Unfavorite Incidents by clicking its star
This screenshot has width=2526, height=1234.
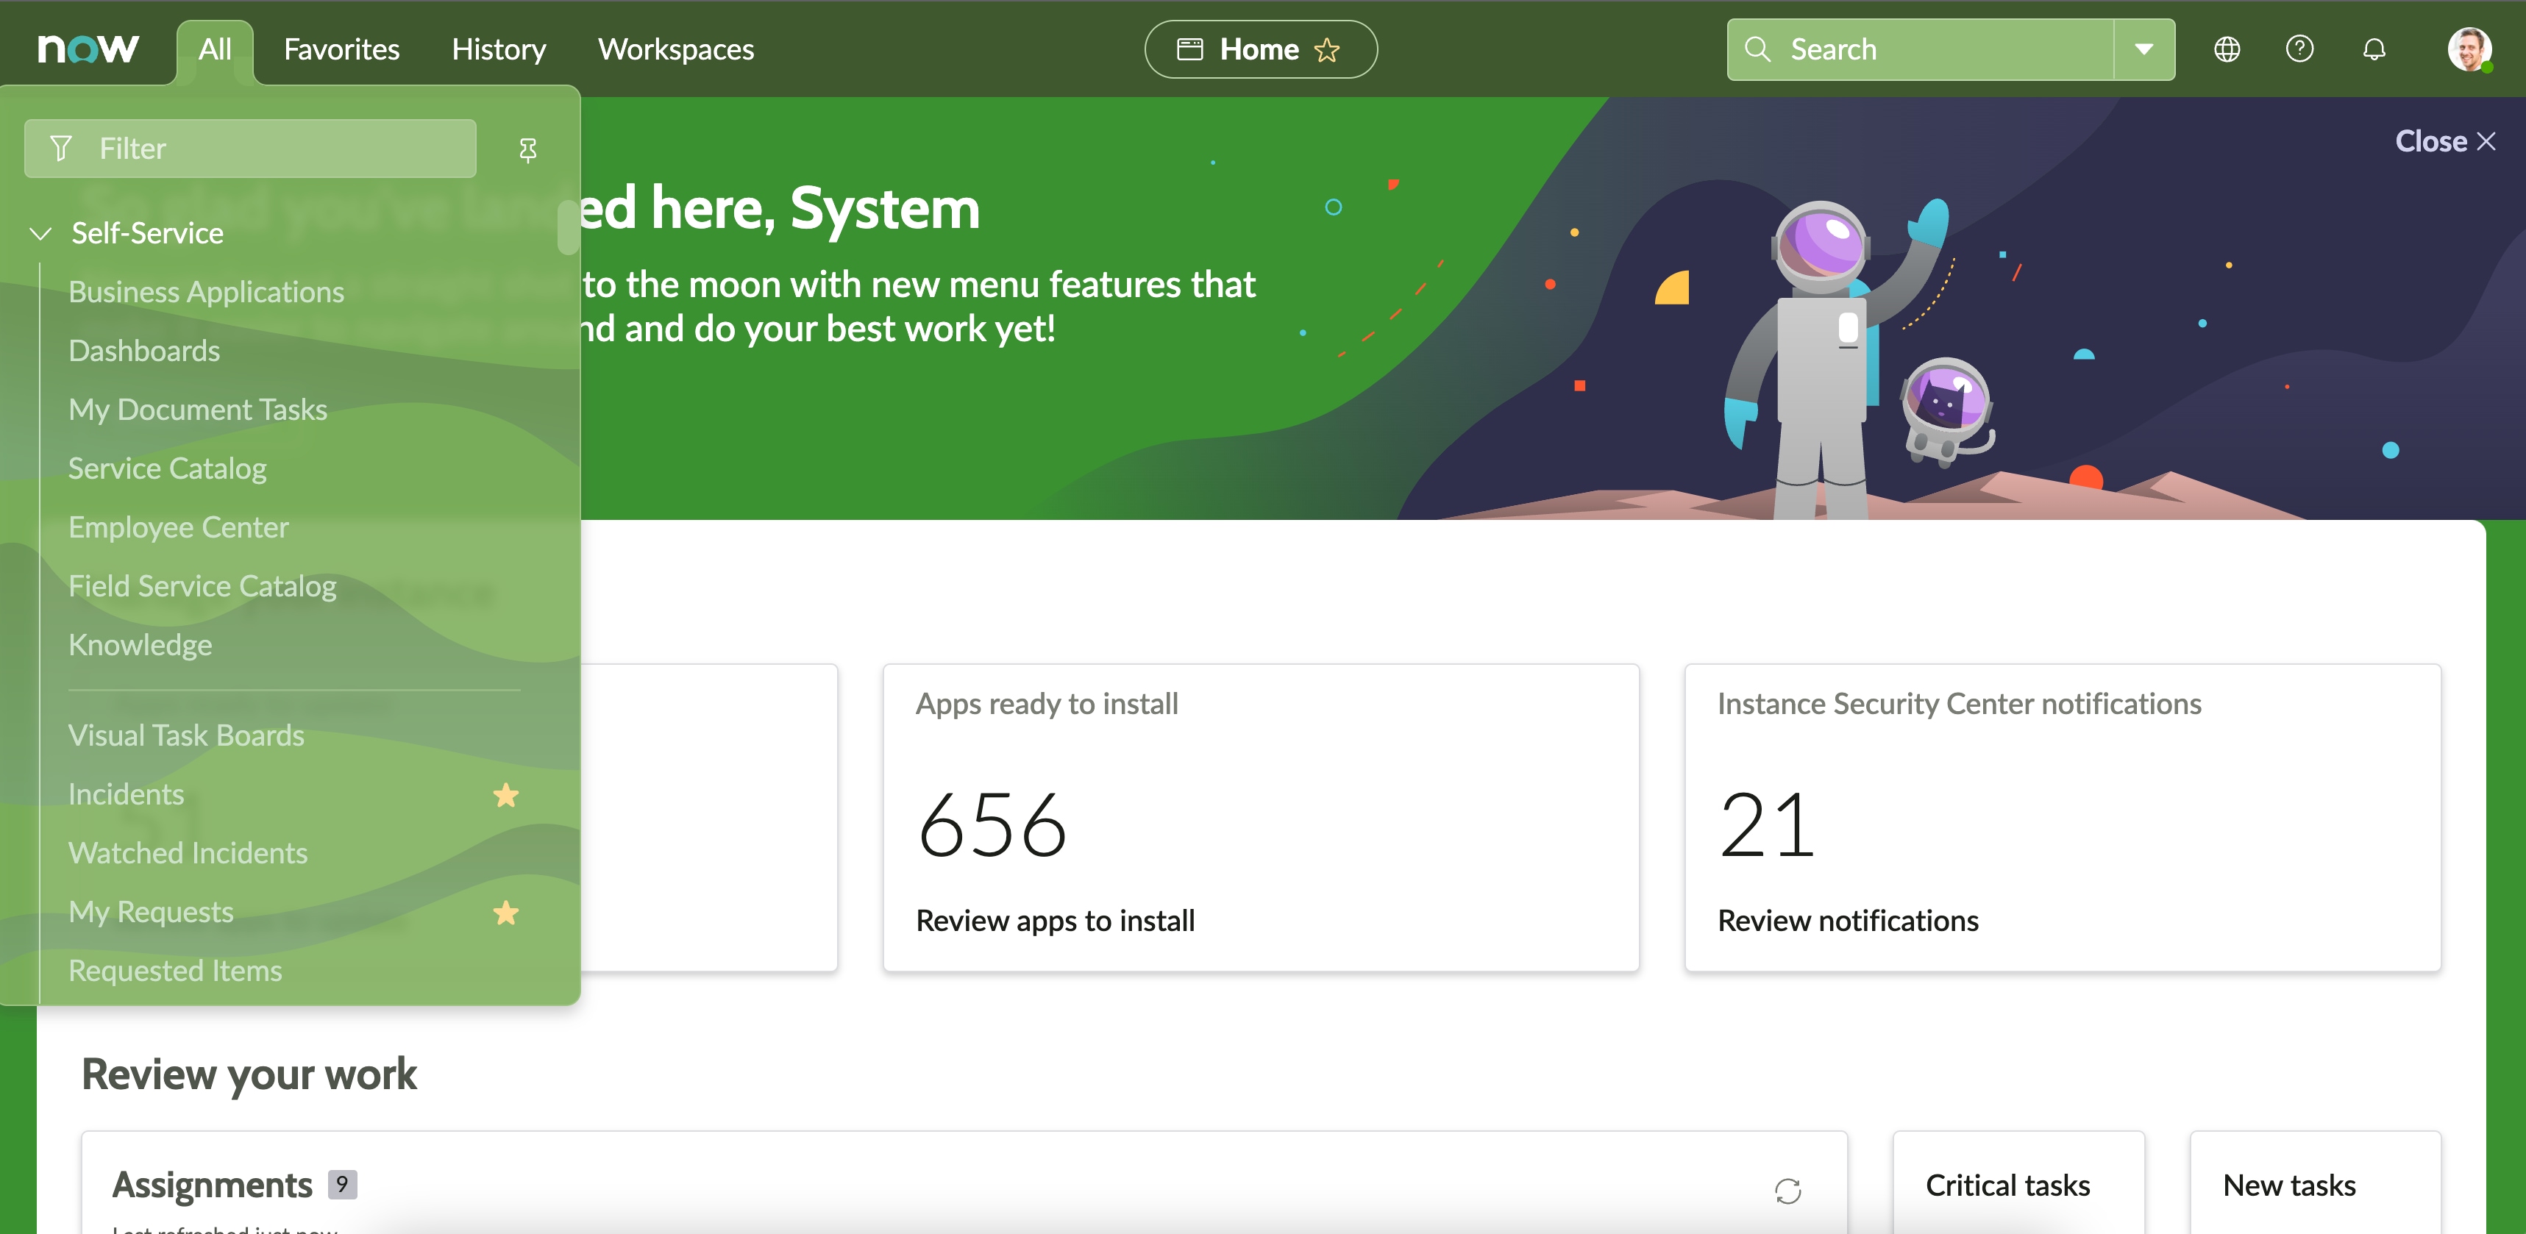[x=506, y=795]
